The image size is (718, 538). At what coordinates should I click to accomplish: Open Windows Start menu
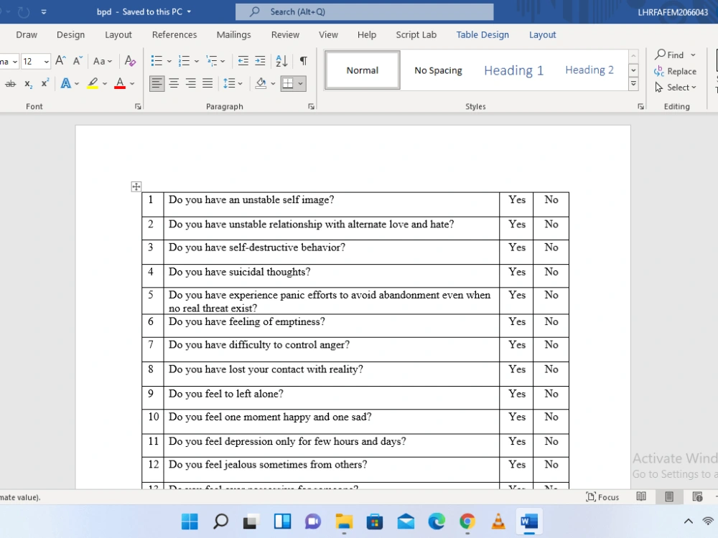(190, 521)
